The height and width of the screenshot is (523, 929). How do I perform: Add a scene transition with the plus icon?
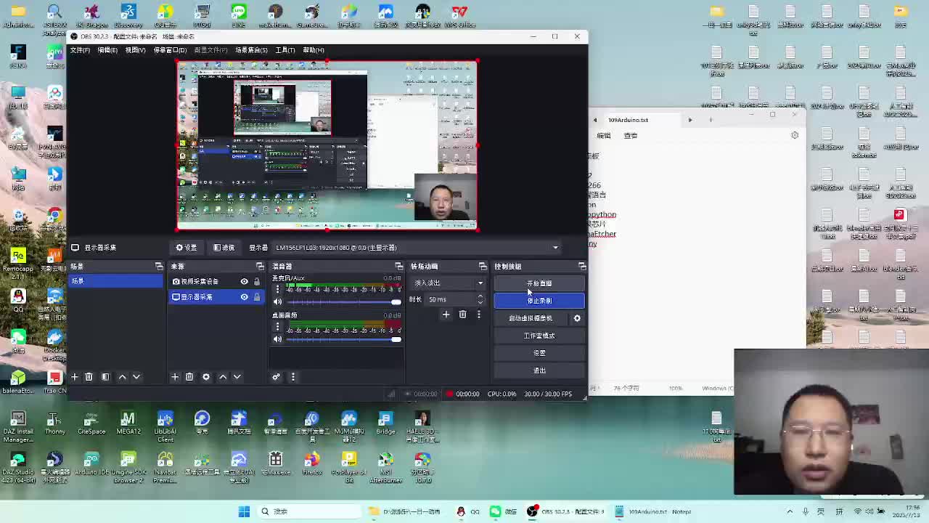(x=446, y=315)
